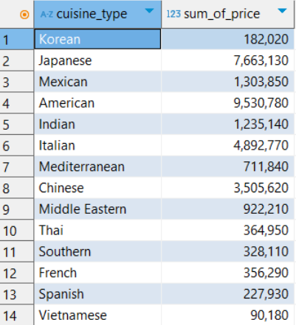This screenshot has width=296, height=325.
Task: Select row number 5 header
Action: tap(17, 124)
